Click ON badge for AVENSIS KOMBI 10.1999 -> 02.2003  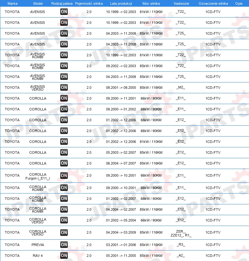point(64,55)
